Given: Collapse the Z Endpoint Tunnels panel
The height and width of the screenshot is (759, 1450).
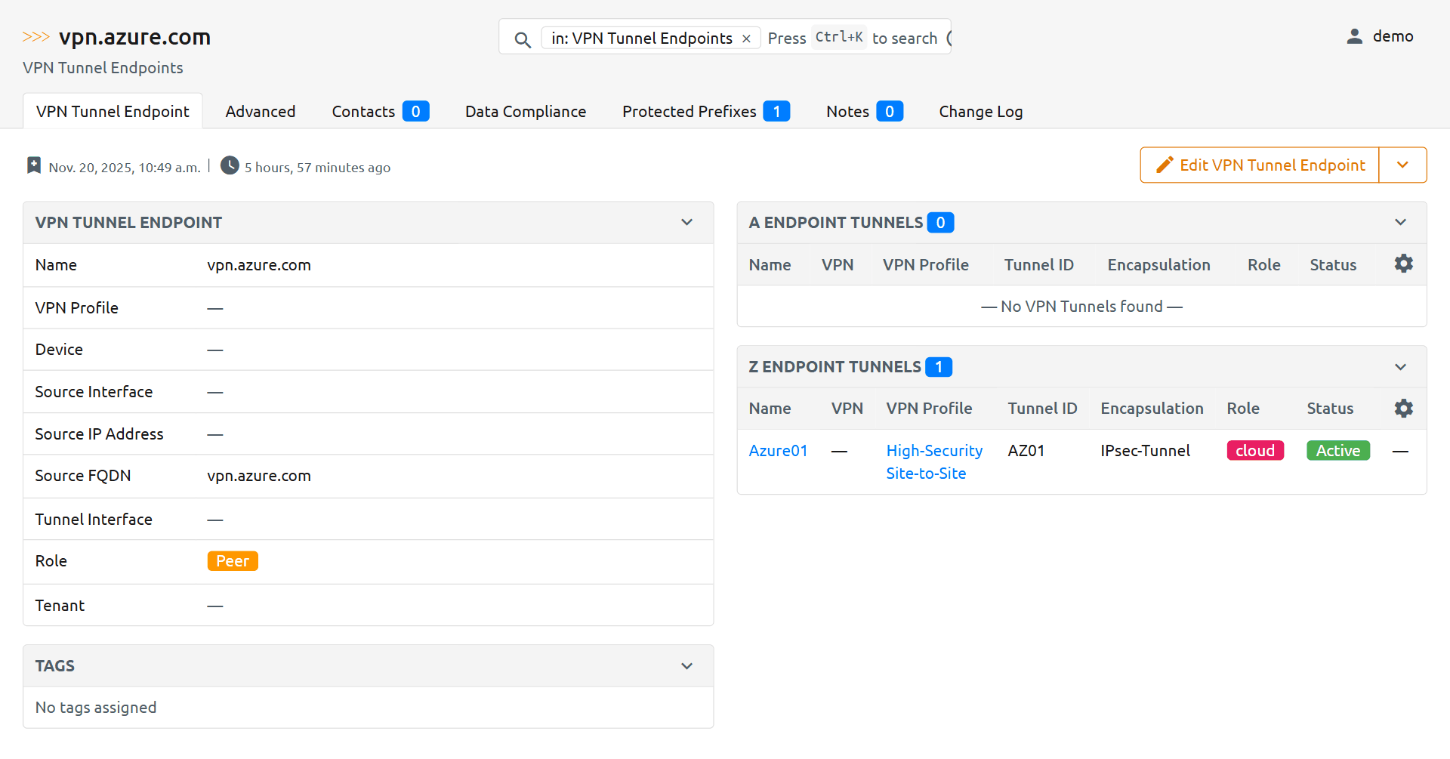Looking at the screenshot, I should click(x=1400, y=367).
